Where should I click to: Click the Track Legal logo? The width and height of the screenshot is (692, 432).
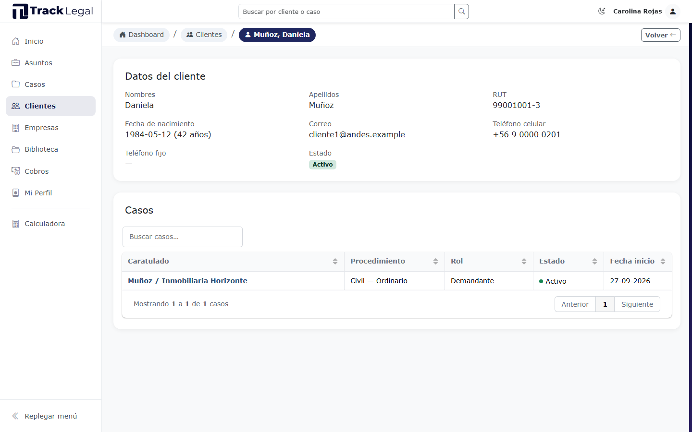point(52,11)
